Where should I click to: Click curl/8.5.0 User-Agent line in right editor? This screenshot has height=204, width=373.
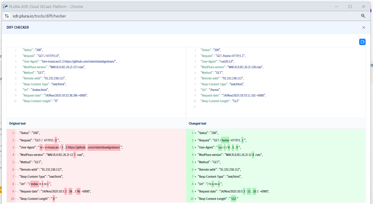pos(217,61)
